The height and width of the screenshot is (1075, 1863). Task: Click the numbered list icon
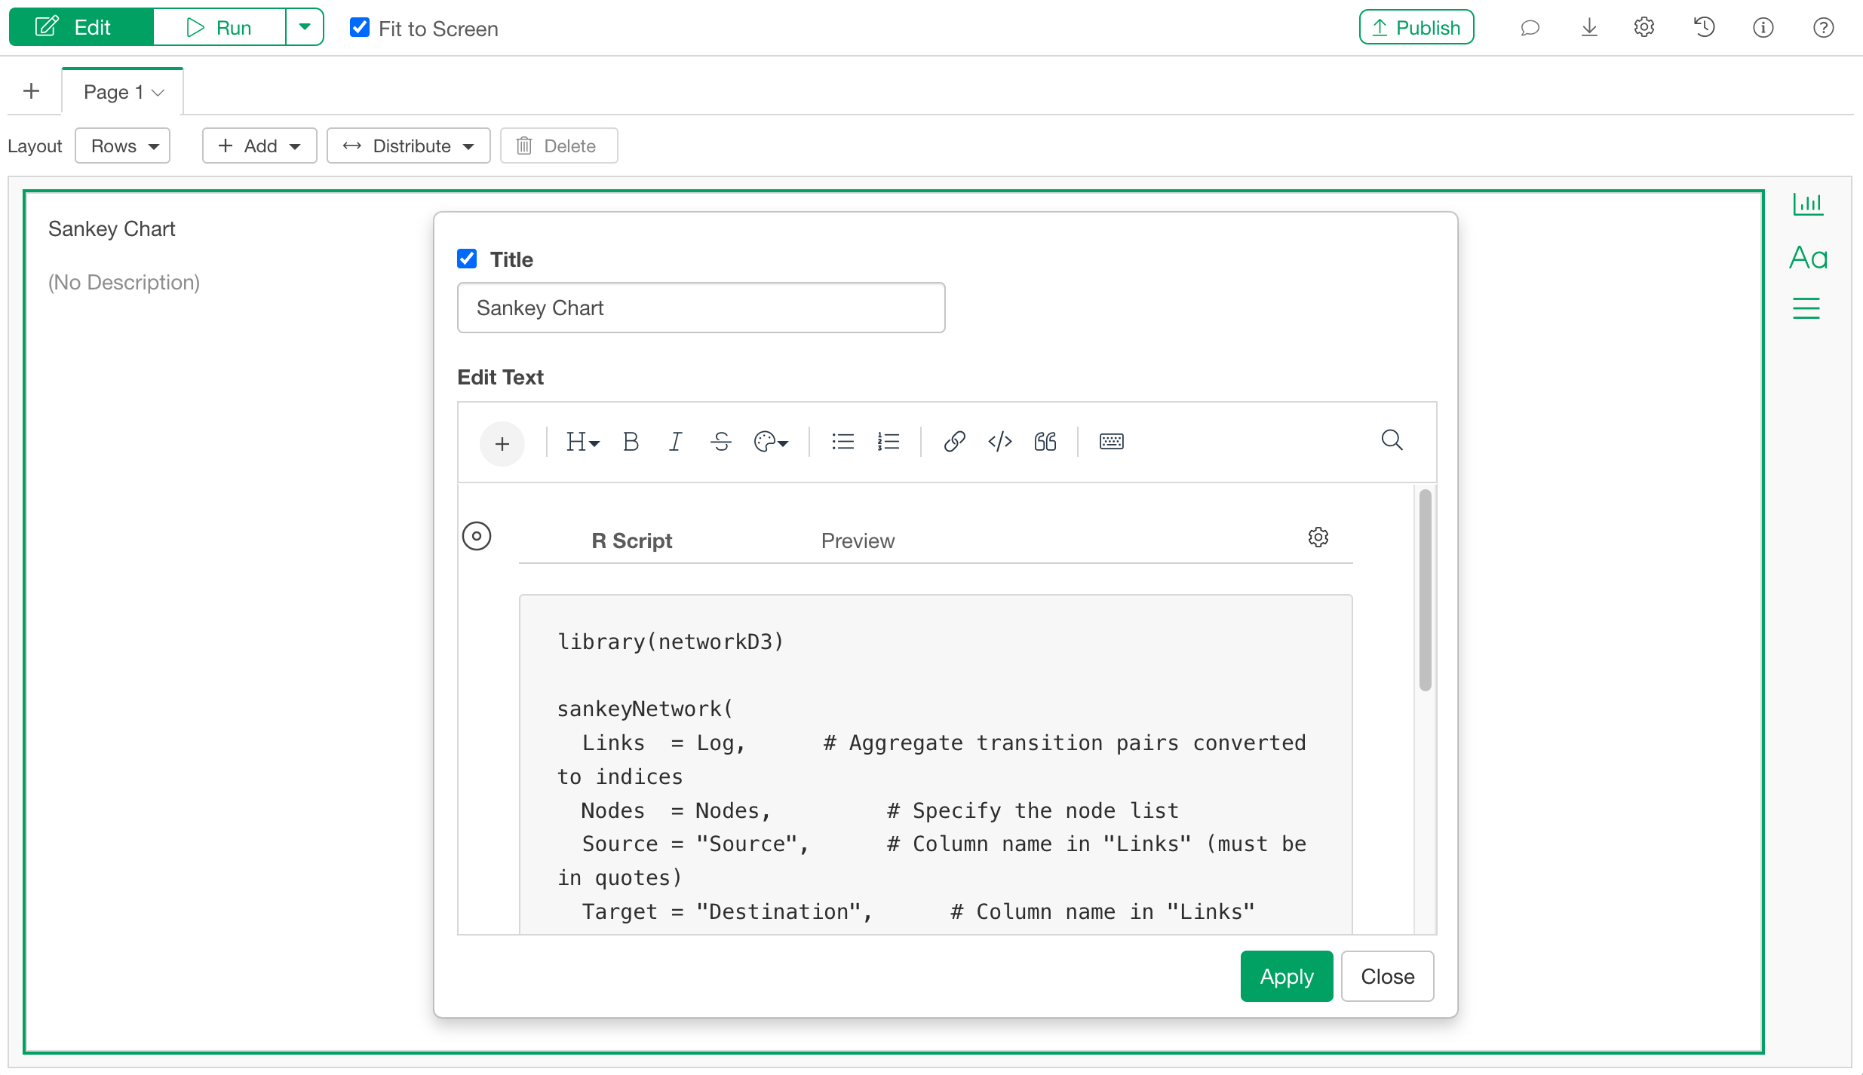tap(888, 442)
